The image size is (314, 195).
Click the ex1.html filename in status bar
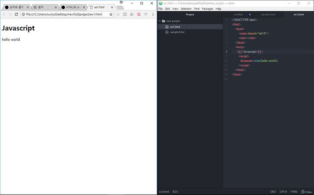tap(164, 192)
